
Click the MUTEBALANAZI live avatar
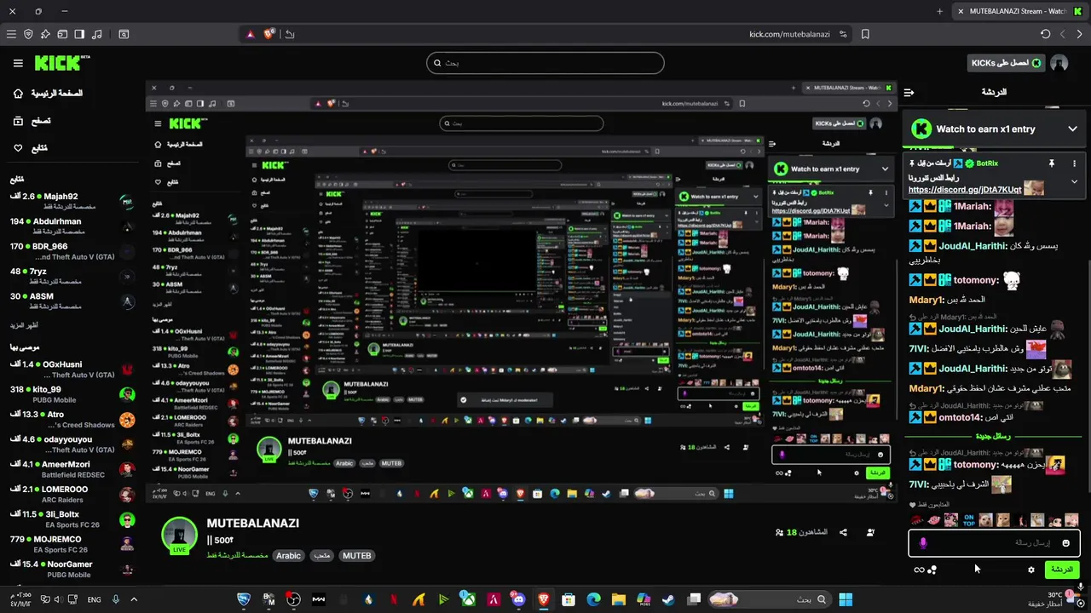(x=179, y=536)
